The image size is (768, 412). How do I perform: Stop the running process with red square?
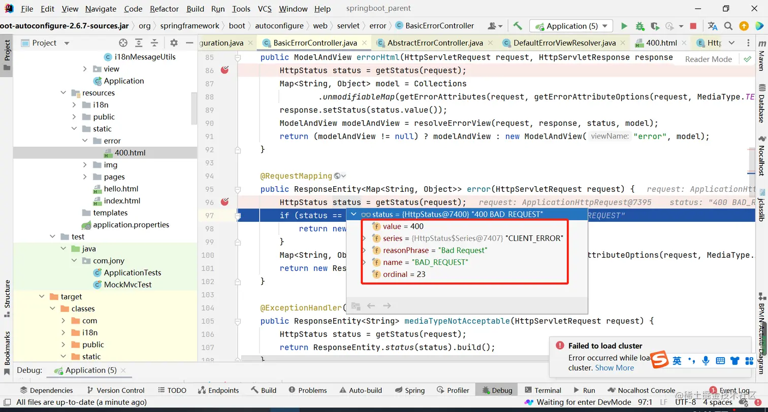click(693, 26)
